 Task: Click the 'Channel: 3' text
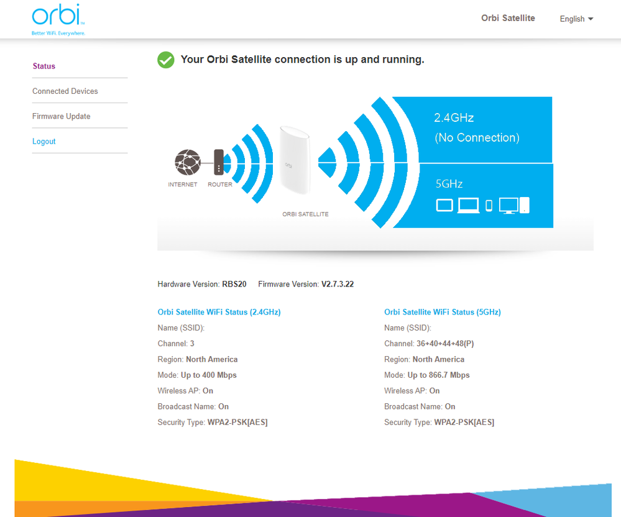tap(176, 344)
